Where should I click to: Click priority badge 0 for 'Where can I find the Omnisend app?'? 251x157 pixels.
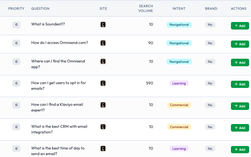(x=16, y=62)
